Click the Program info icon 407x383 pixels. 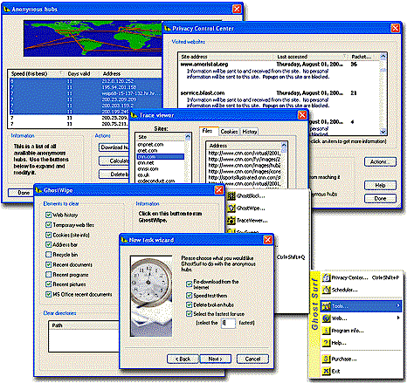327,331
